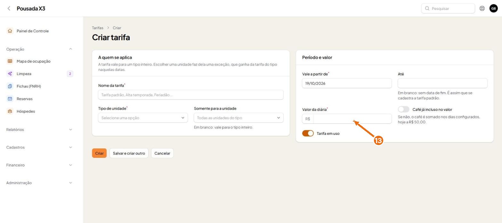Disable the Tarifa em uso switch

[x=308, y=133]
